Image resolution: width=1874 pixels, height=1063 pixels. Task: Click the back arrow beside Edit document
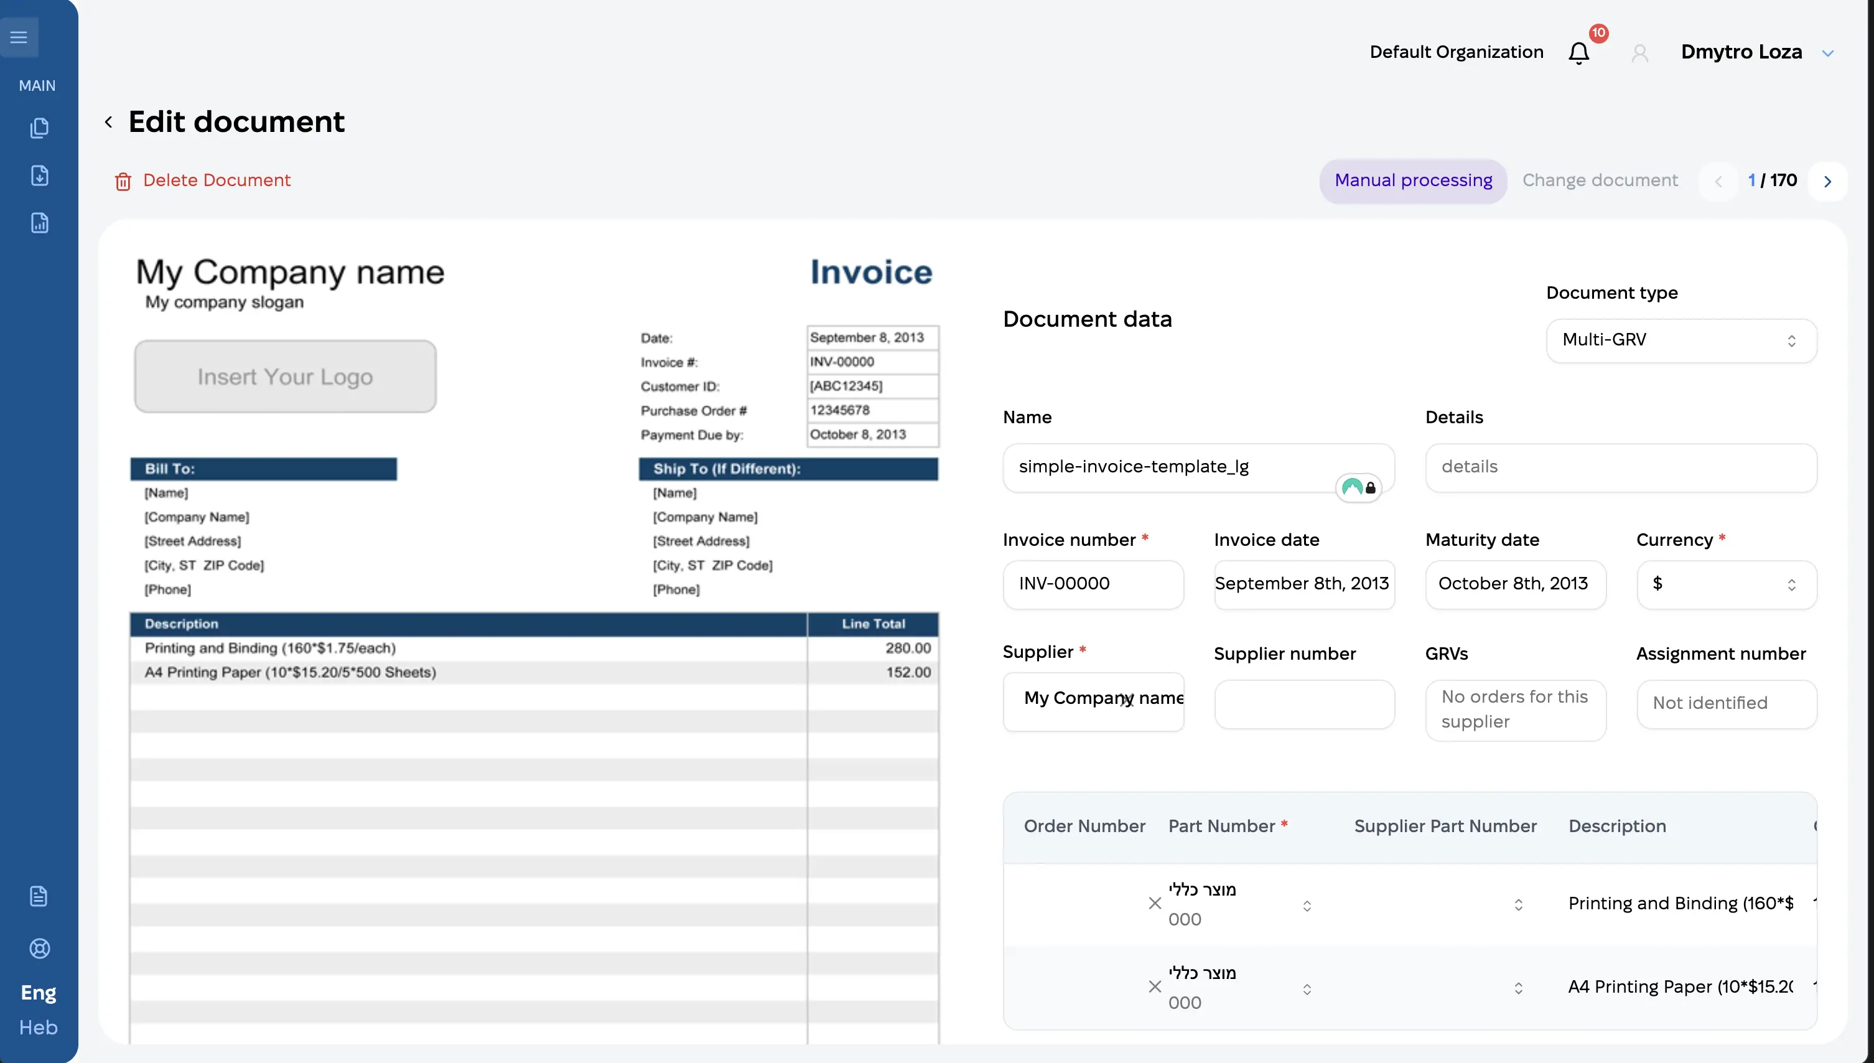tap(109, 122)
